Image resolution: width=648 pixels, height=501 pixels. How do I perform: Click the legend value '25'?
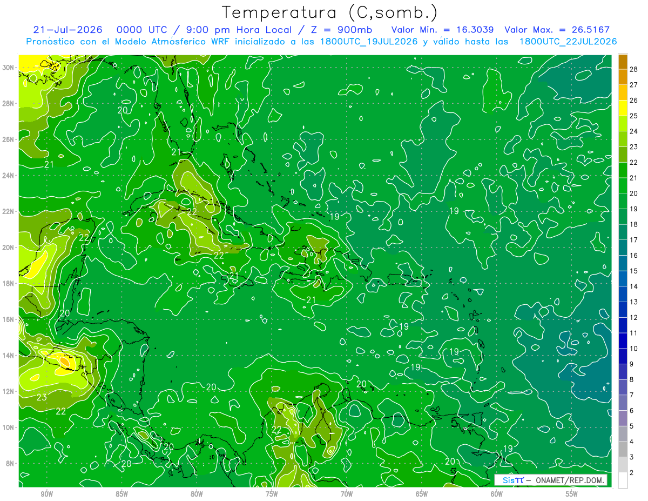(x=633, y=116)
